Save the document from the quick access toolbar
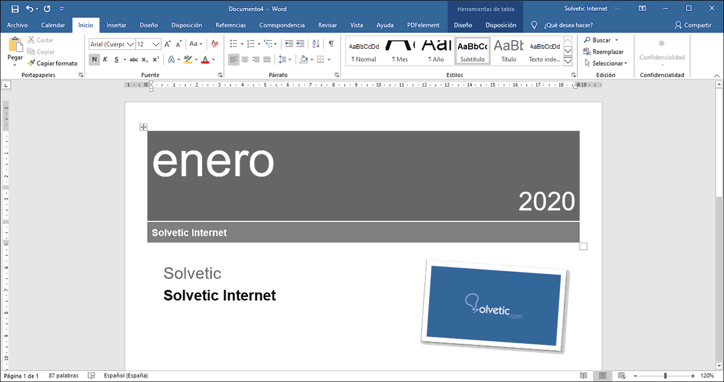724x382 pixels. (14, 9)
